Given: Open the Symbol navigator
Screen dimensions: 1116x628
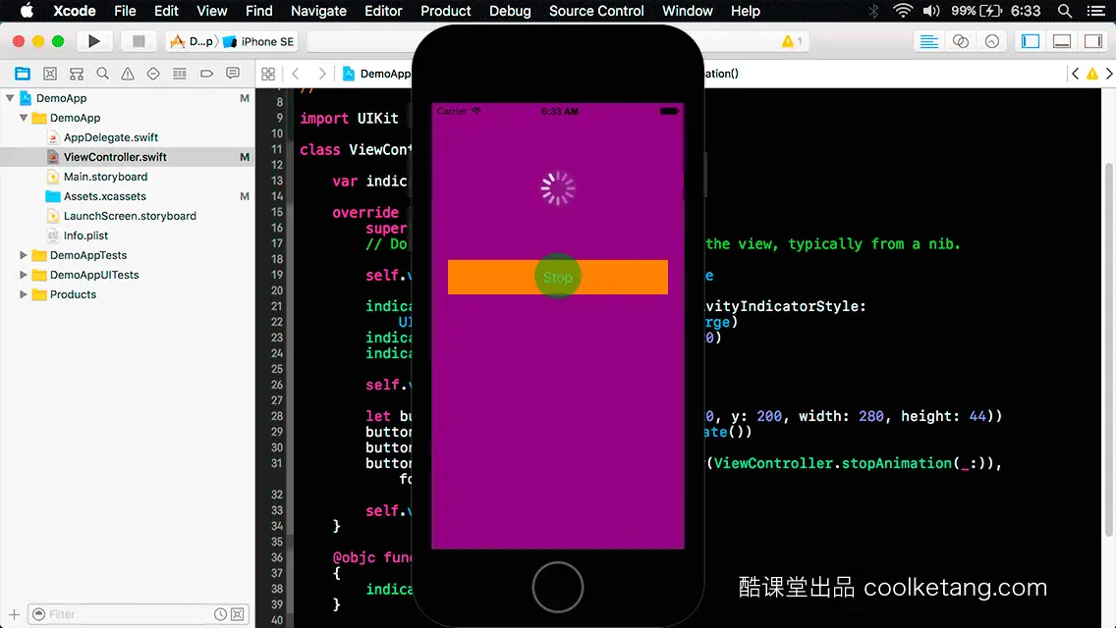Looking at the screenshot, I should click(x=77, y=74).
